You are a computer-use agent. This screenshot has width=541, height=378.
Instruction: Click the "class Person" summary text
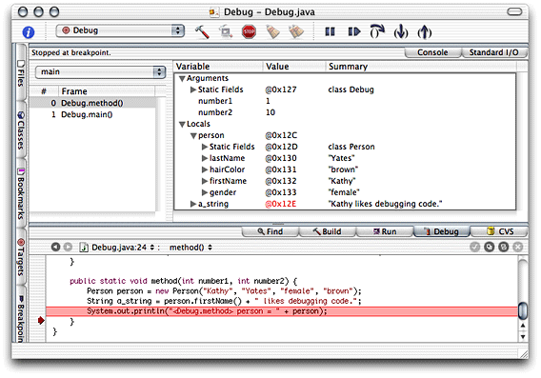[351, 147]
